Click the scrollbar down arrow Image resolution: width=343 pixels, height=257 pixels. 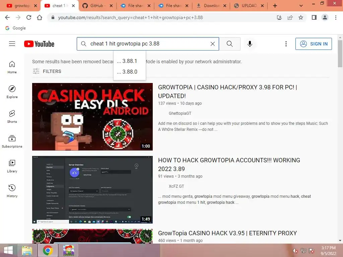[x=340, y=241]
